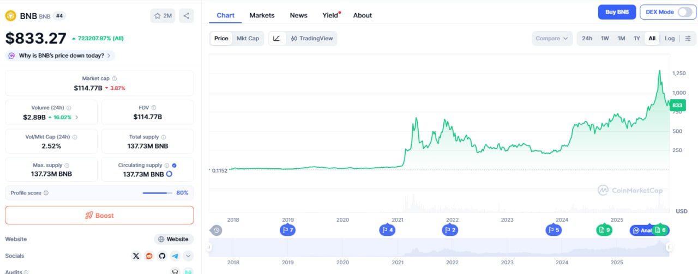The width and height of the screenshot is (698, 274).
Task: Click the Boost button
Action: [99, 215]
